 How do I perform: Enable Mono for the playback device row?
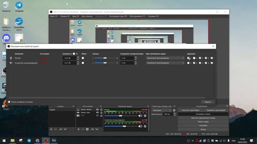click(83, 63)
